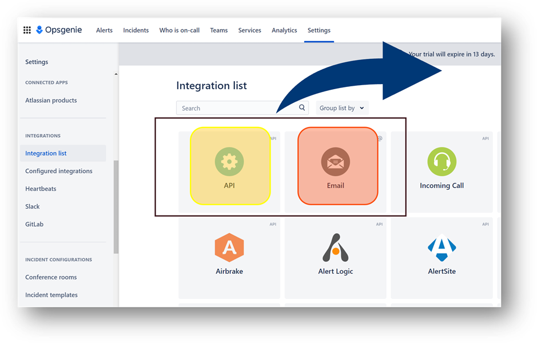This screenshot has height=343, width=537.
Task: Click the INTEGRATIONS section header
Action: 43,136
